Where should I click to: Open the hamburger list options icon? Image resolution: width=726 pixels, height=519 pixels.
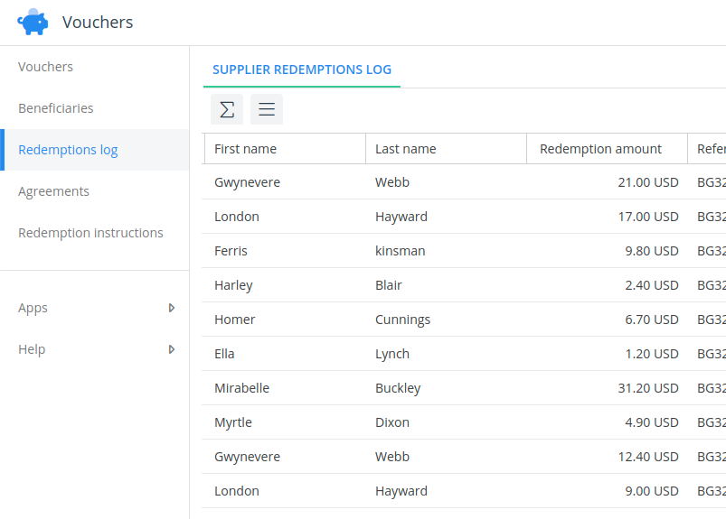tap(267, 109)
